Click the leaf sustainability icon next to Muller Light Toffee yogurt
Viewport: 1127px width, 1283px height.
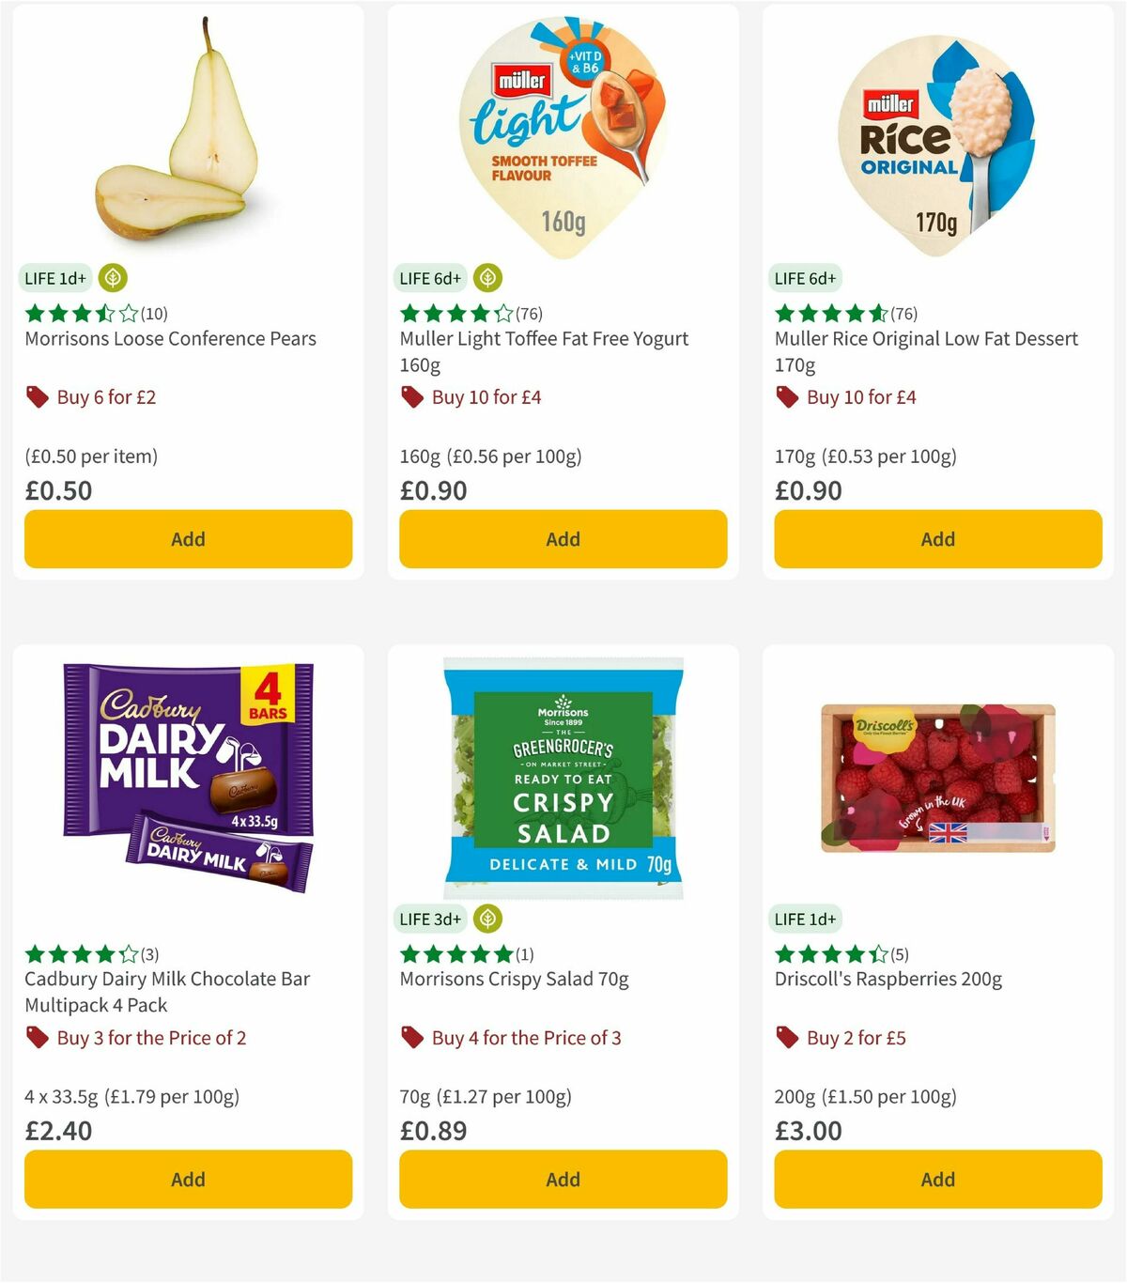(487, 278)
